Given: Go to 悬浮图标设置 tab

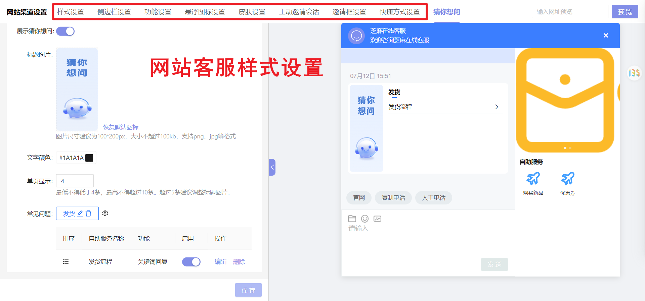Looking at the screenshot, I should [x=205, y=12].
